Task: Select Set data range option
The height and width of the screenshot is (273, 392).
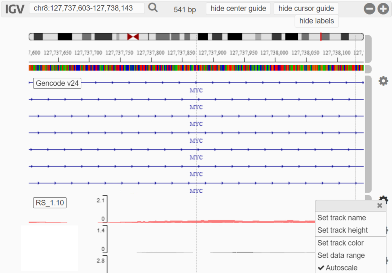Action: [x=341, y=255]
